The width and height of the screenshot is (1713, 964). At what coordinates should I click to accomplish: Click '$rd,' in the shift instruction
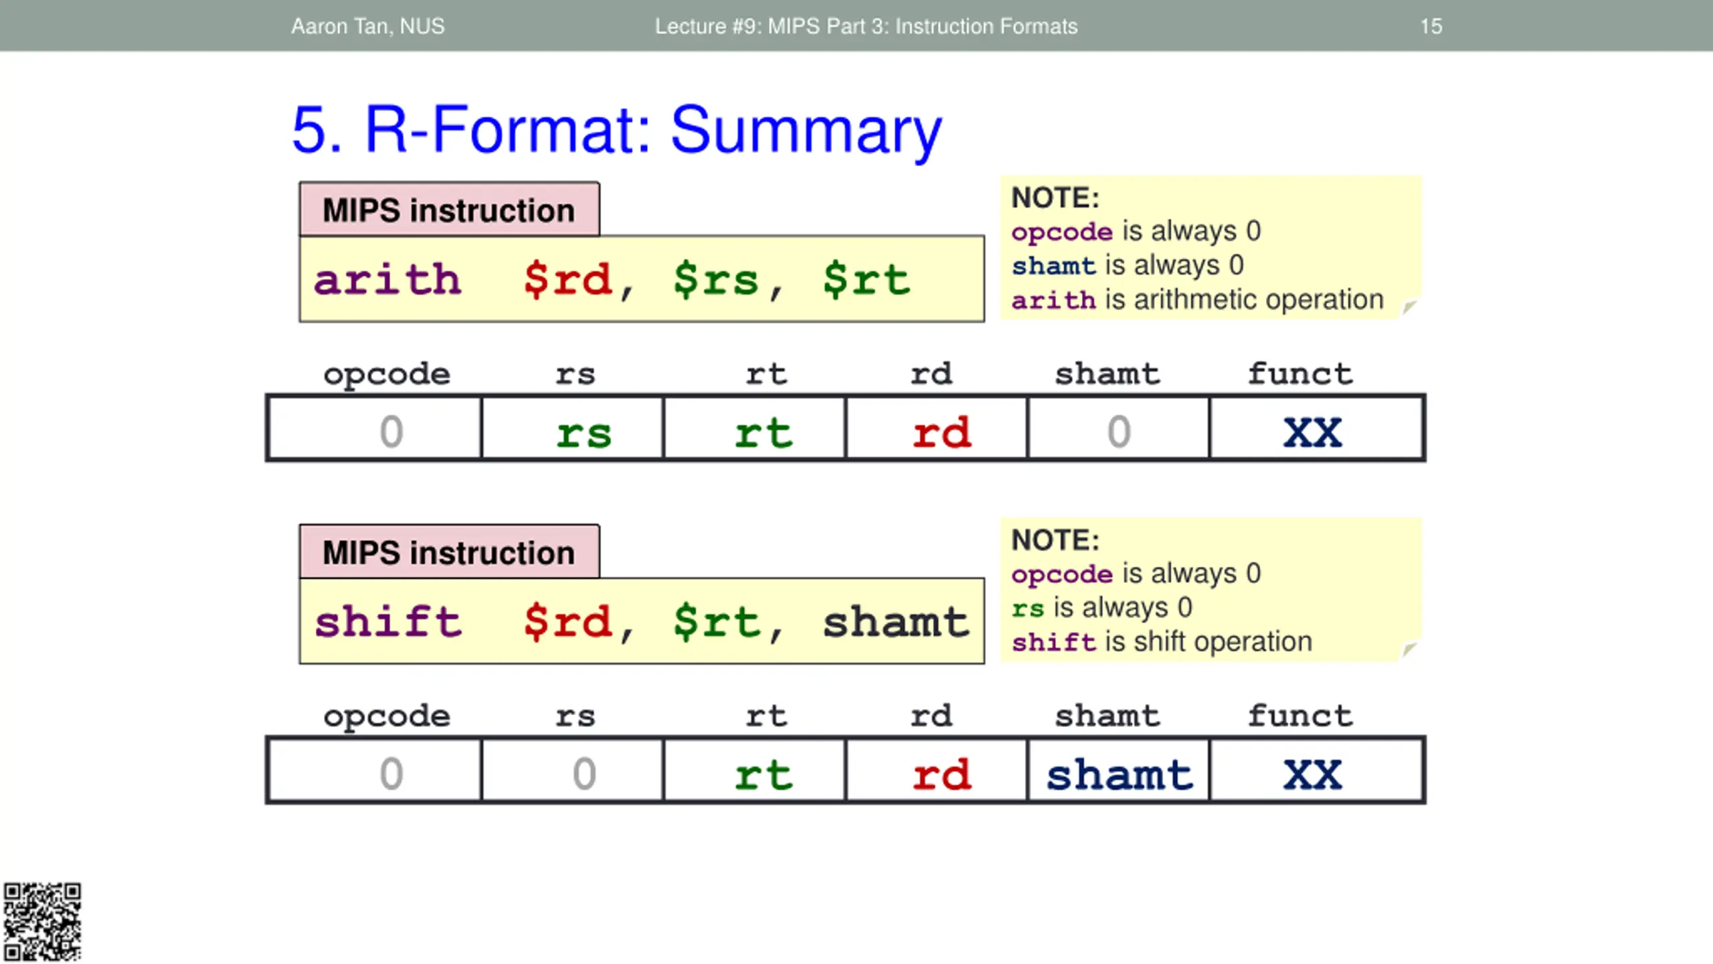point(579,623)
